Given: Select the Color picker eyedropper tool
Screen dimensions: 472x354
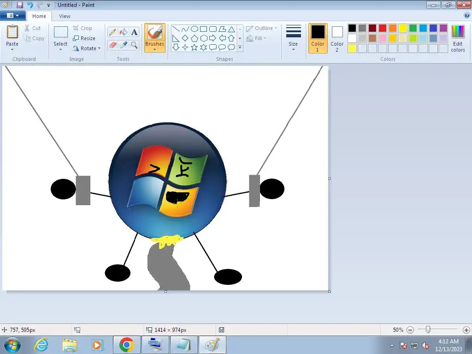Looking at the screenshot, I should click(124, 45).
